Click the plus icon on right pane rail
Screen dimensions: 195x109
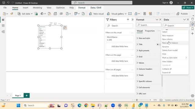[x=192, y=34]
